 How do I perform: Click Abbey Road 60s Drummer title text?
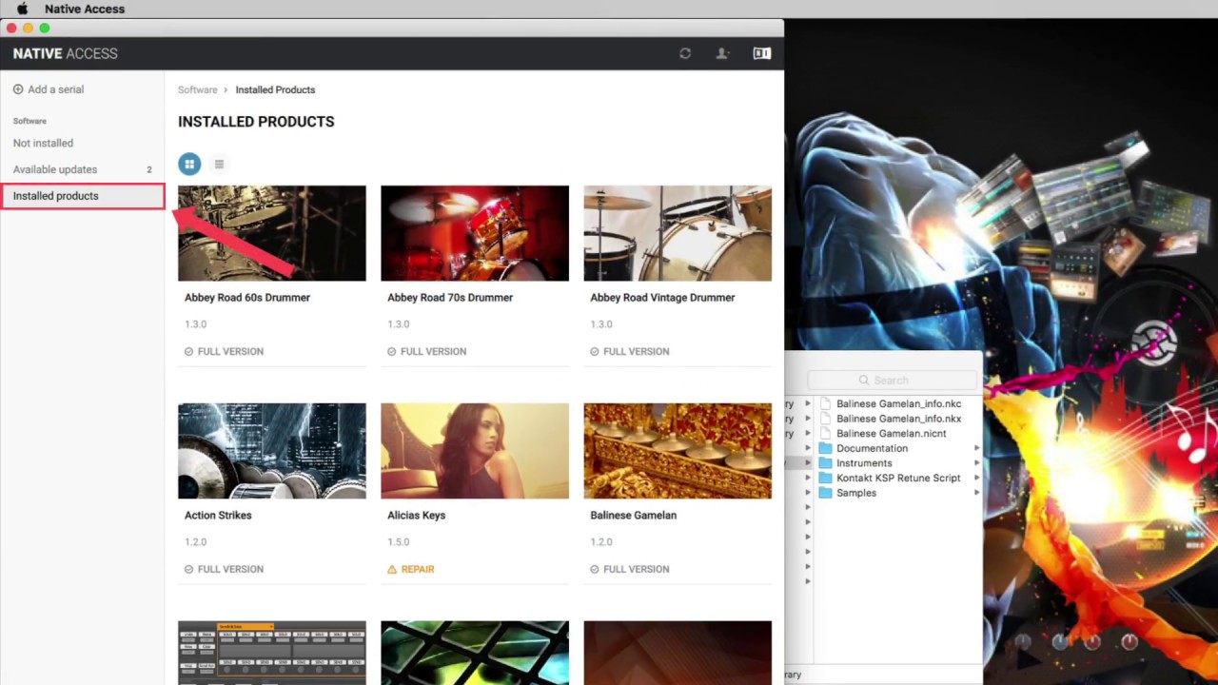coord(247,297)
